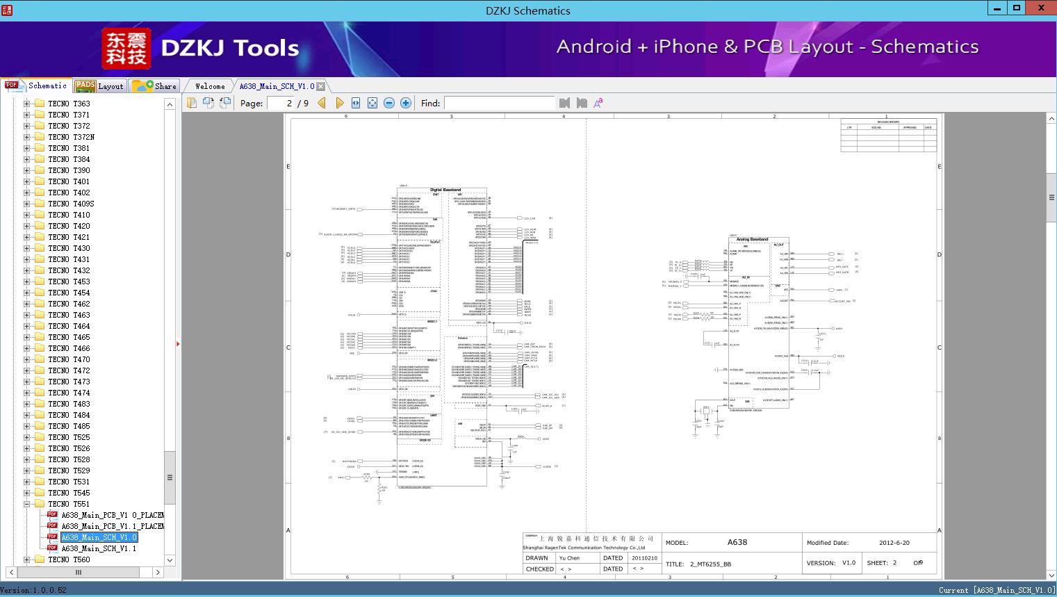Viewport: 1057px width, 597px height.
Task: Click the Find text input field
Action: [499, 103]
